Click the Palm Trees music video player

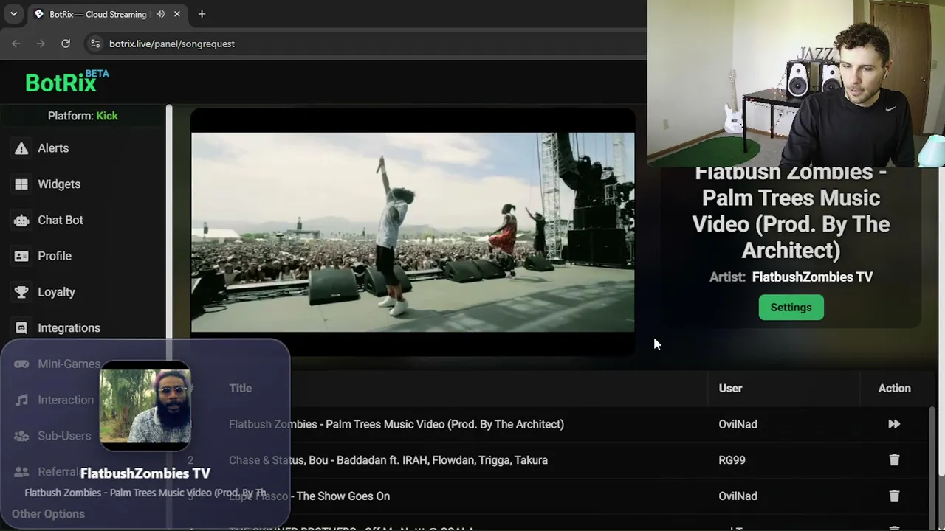coord(413,232)
